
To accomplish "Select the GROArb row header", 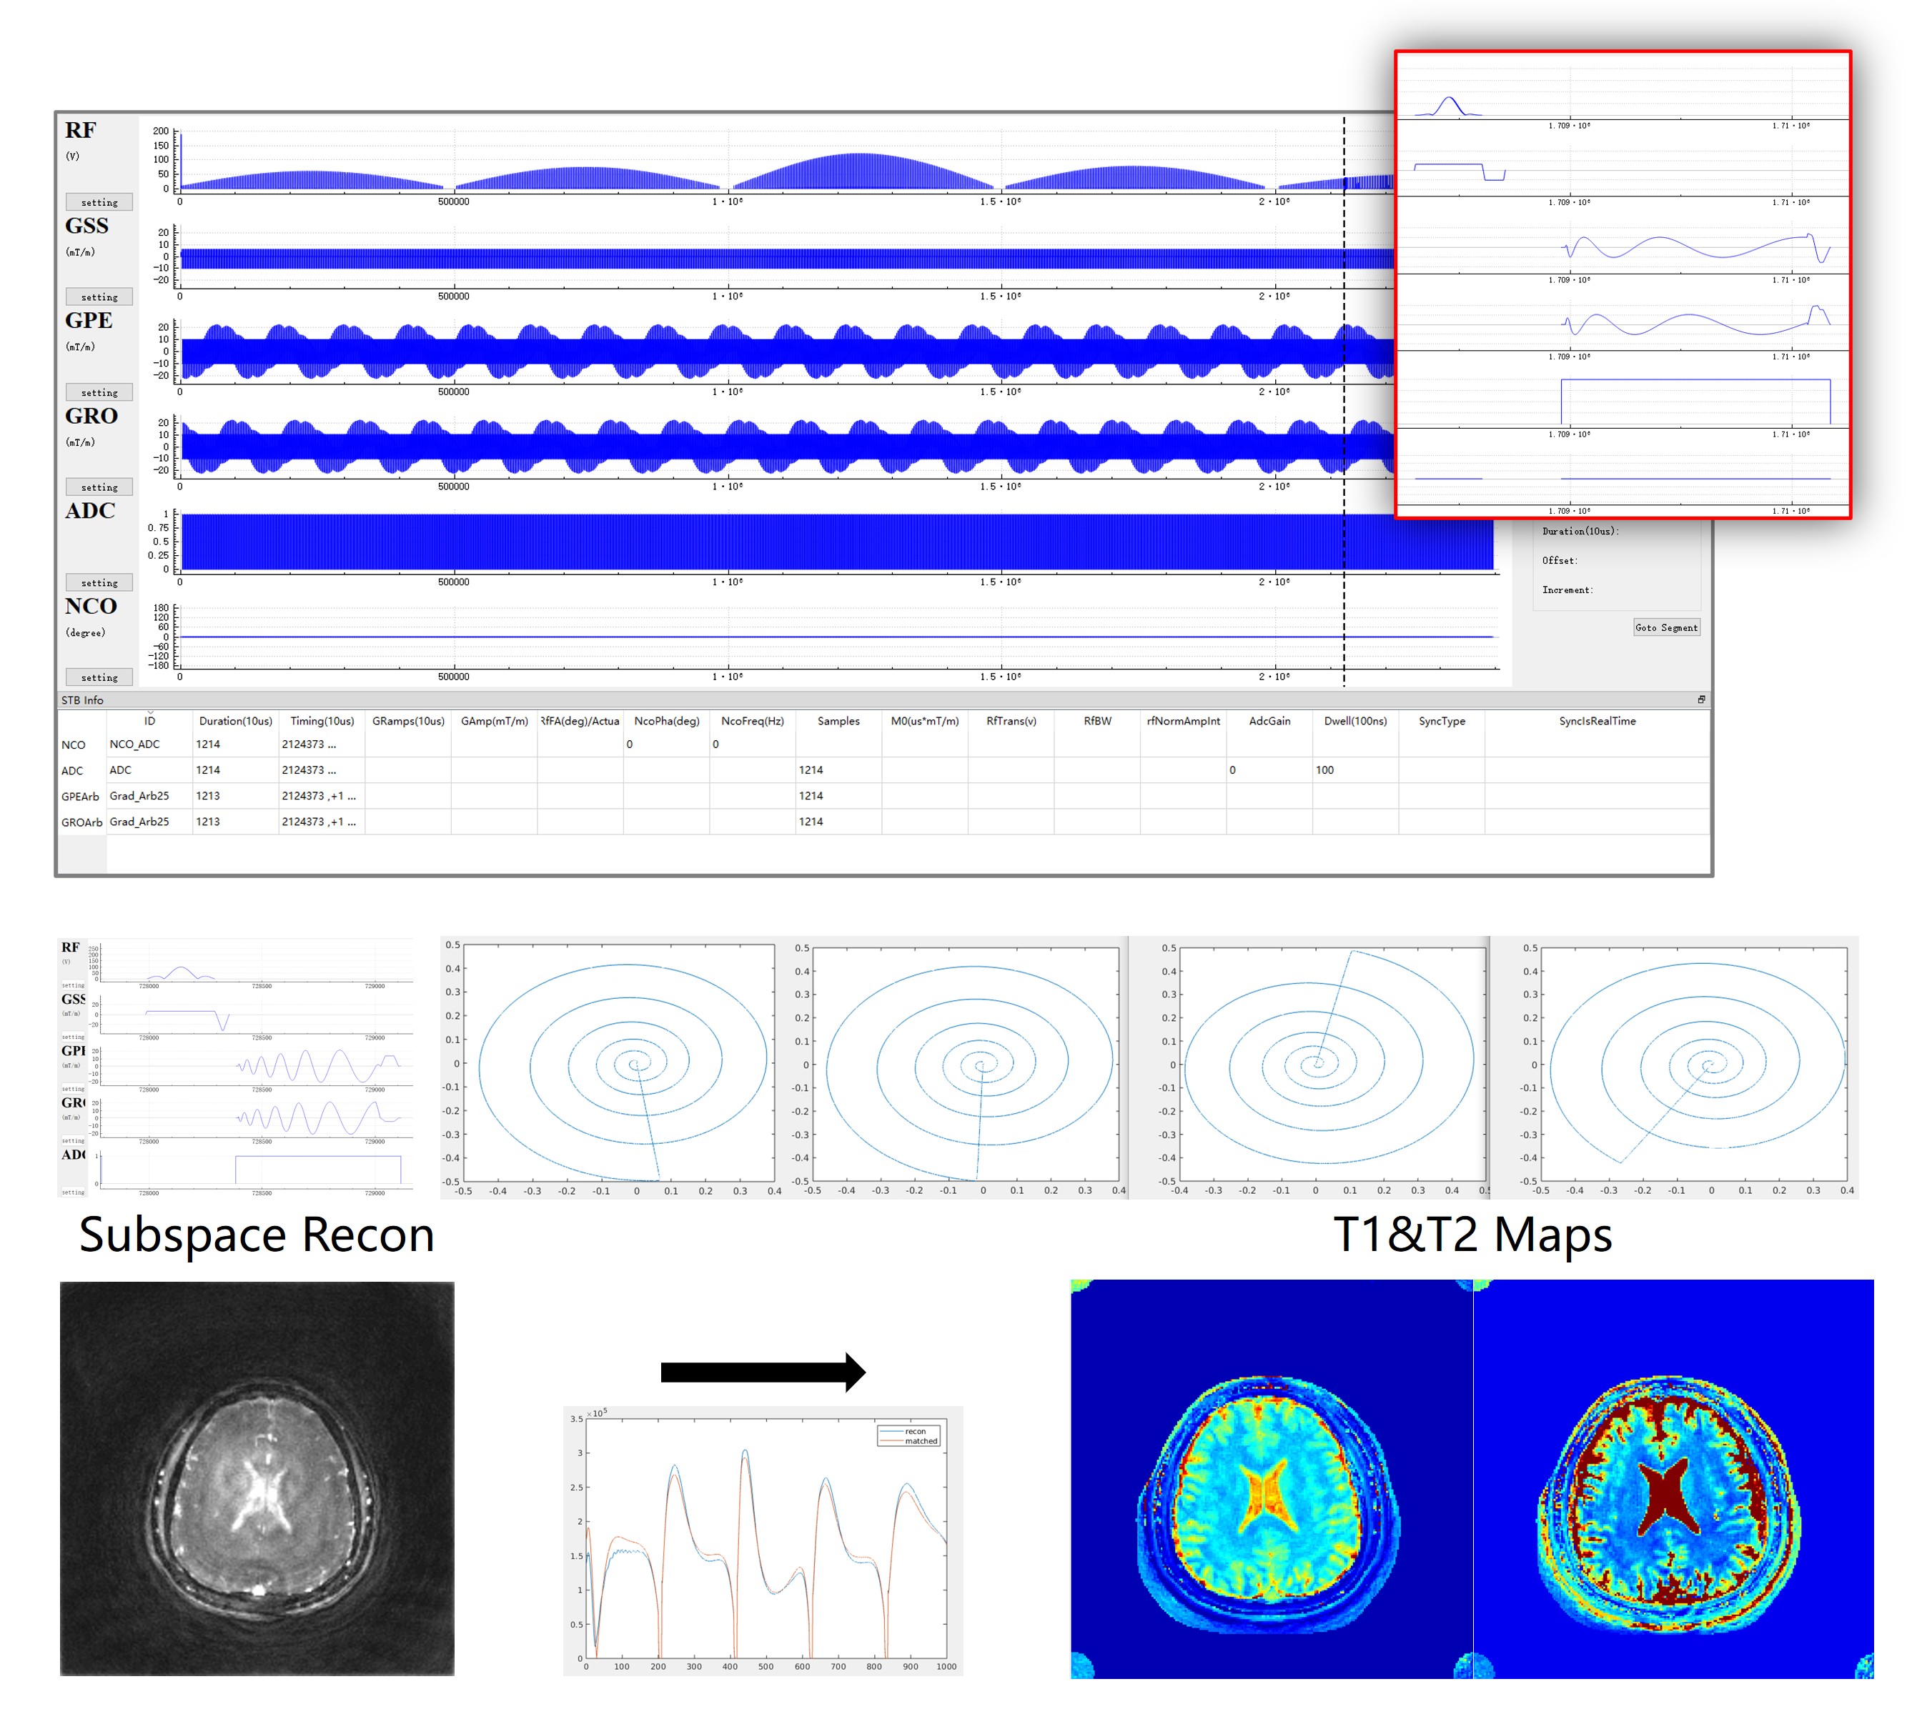I will point(81,822).
